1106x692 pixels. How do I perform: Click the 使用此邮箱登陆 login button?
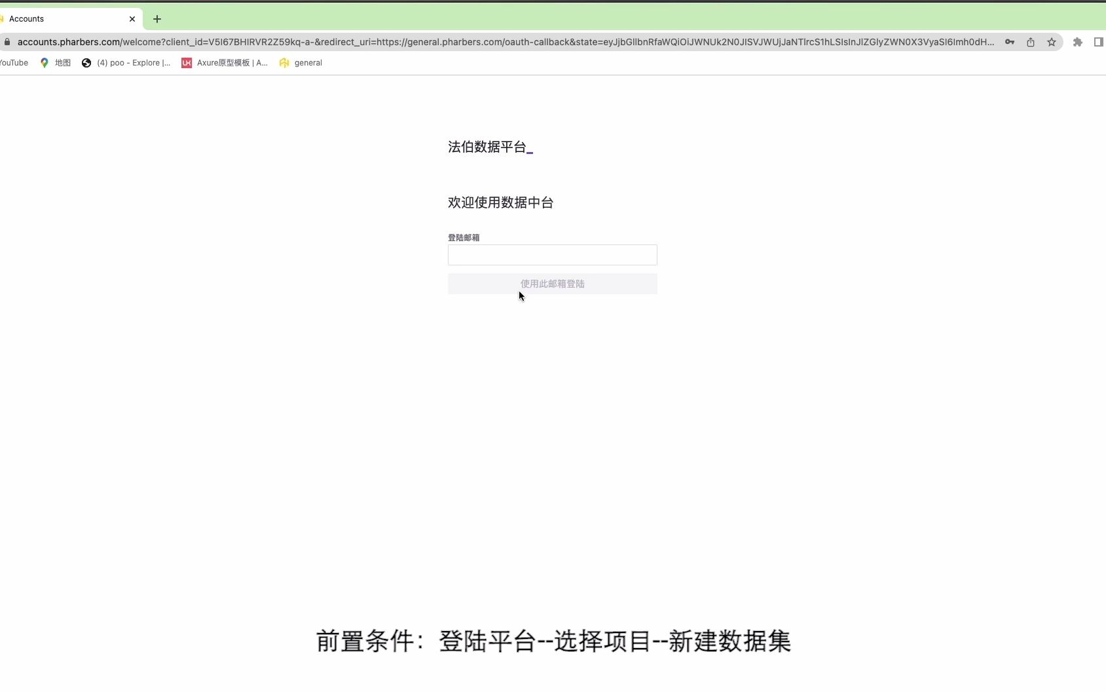(x=552, y=284)
